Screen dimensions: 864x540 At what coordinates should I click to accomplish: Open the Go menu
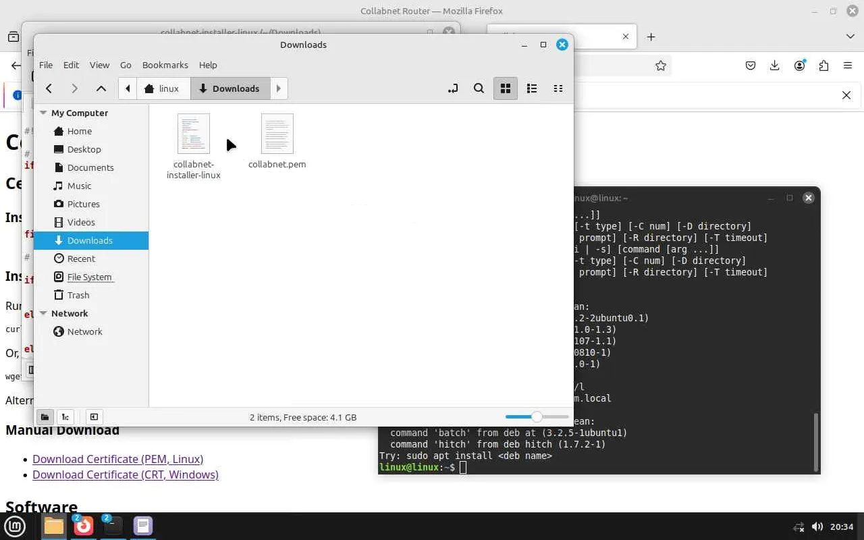126,65
